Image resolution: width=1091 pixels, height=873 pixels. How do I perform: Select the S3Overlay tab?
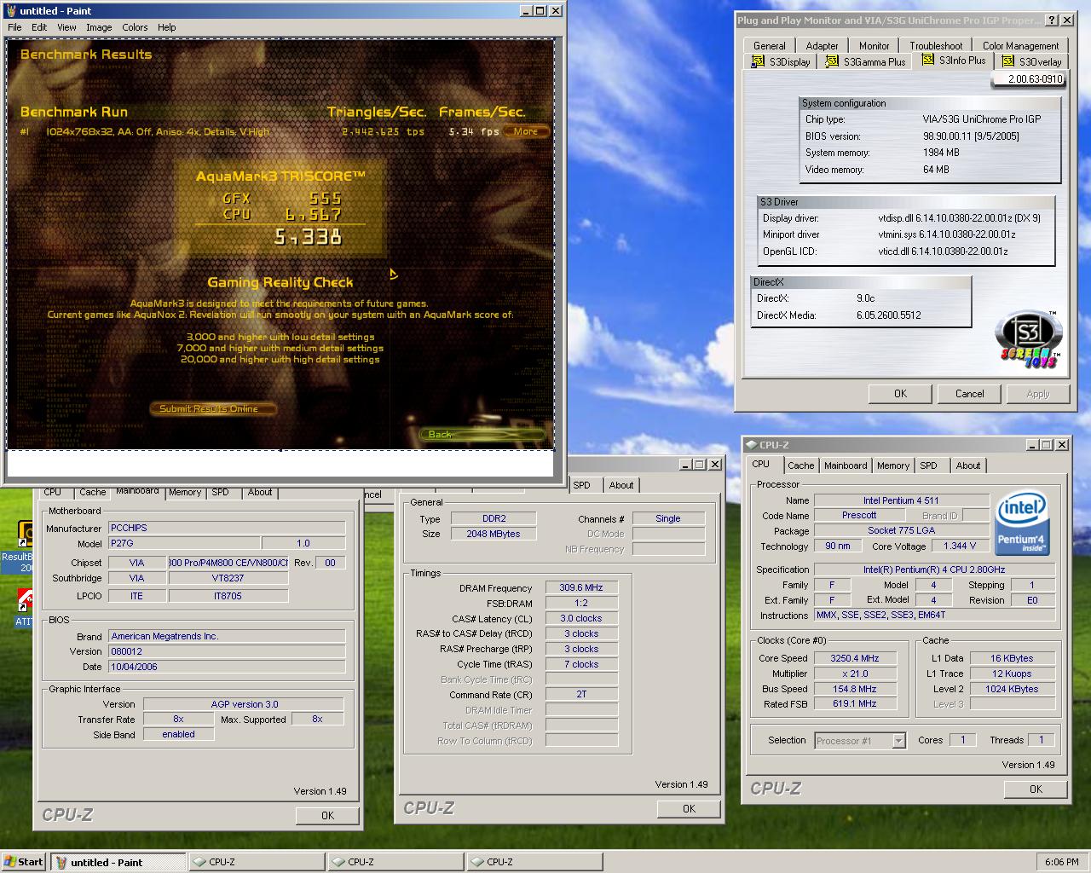coord(1031,62)
